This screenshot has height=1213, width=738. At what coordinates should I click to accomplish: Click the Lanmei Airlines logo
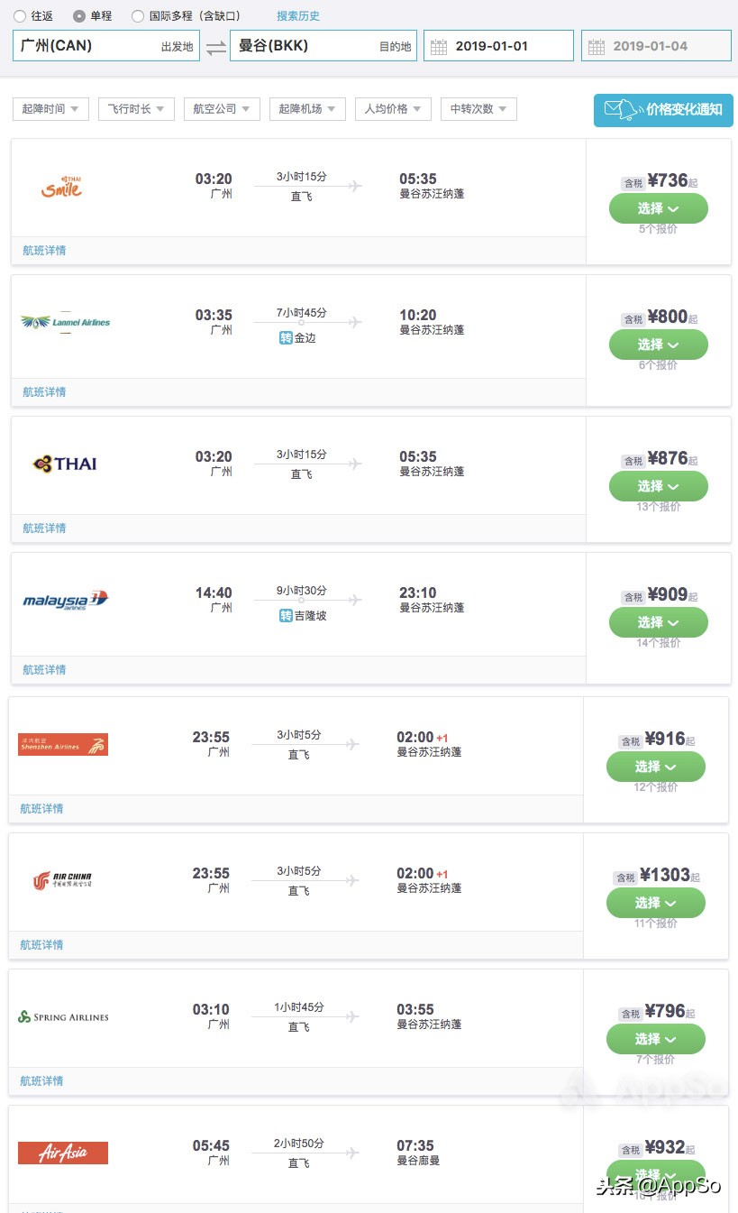65,322
